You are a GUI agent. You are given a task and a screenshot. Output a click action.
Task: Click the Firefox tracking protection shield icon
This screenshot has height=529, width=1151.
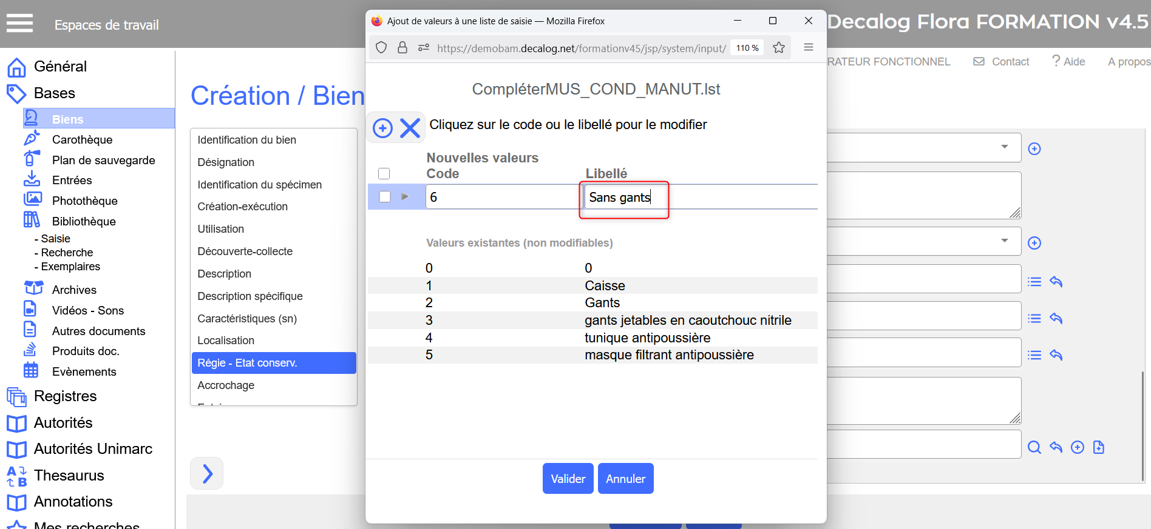(x=381, y=48)
